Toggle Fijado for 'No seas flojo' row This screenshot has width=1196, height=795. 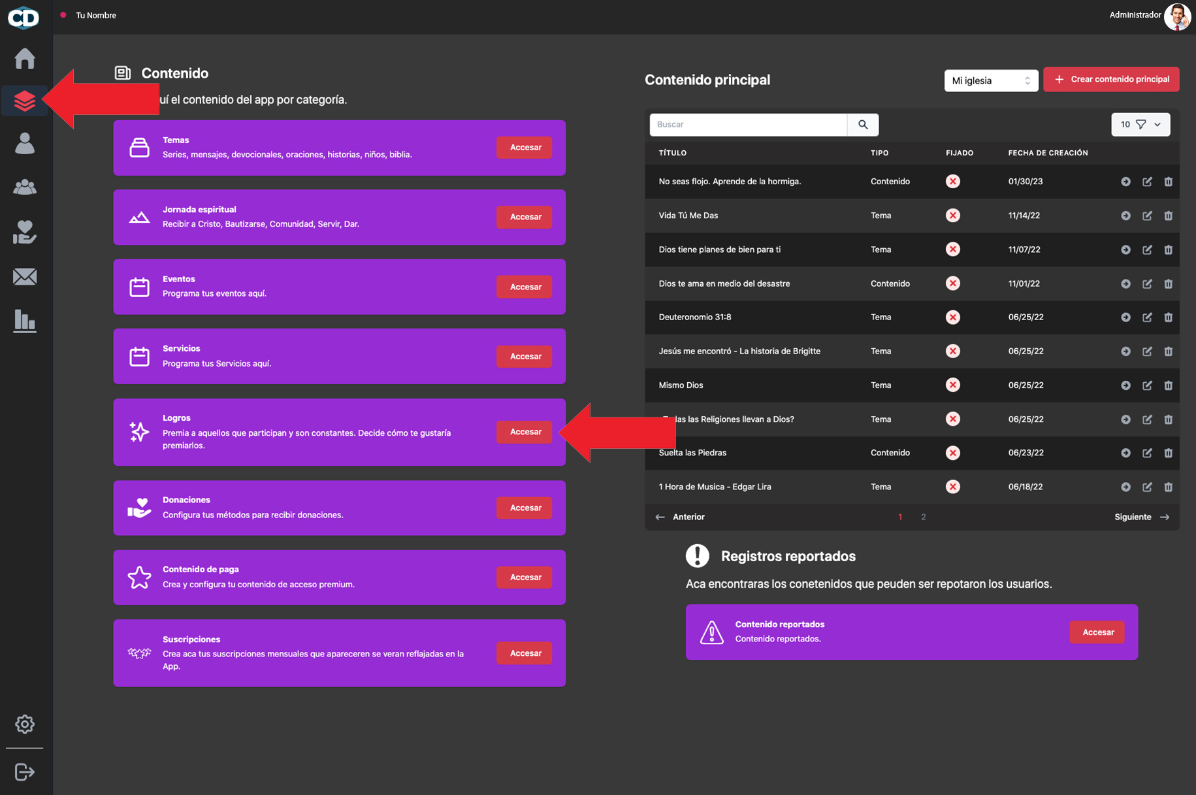click(x=953, y=182)
